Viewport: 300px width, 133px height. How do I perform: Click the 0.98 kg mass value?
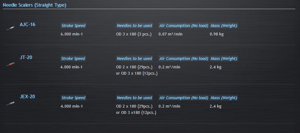pyautogui.click(x=216, y=34)
